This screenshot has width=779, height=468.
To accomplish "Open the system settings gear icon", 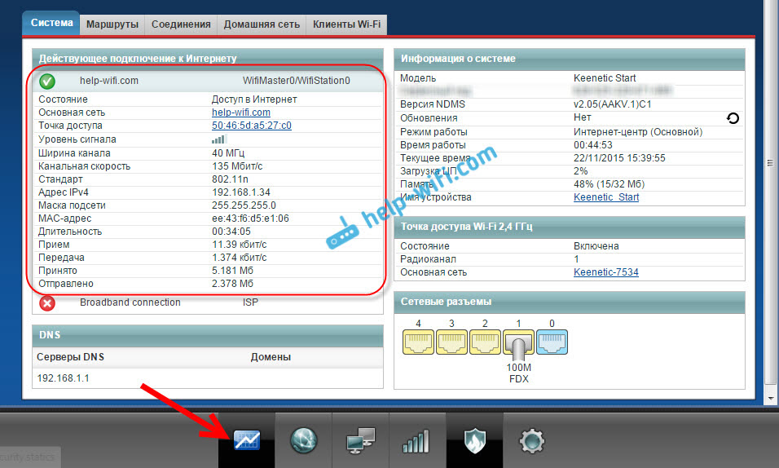I will [x=531, y=441].
